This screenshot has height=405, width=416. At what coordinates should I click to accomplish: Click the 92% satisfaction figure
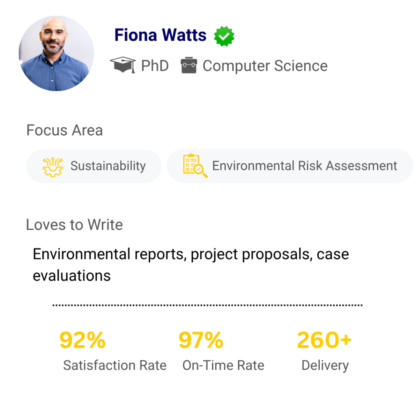82,340
